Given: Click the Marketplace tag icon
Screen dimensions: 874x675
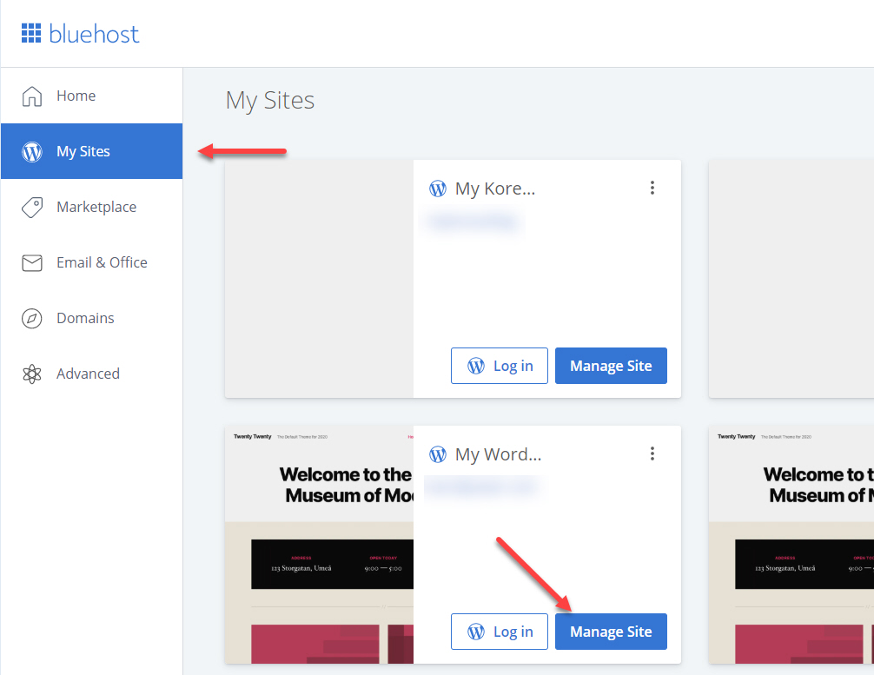Looking at the screenshot, I should [x=32, y=207].
